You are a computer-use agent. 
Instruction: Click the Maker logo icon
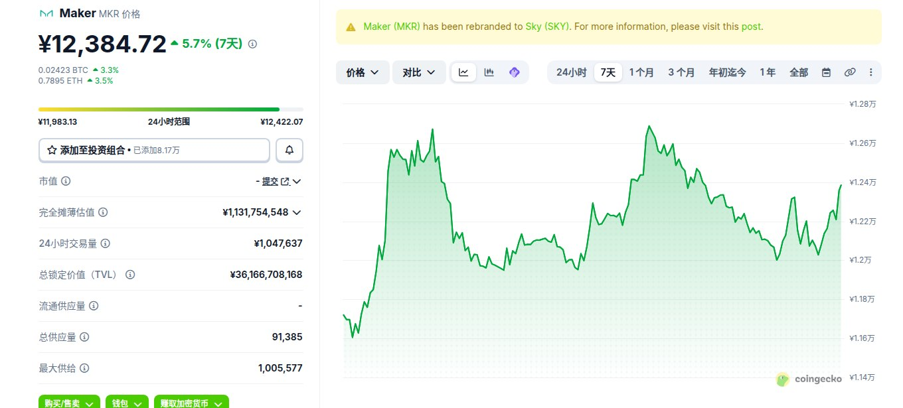tap(46, 13)
